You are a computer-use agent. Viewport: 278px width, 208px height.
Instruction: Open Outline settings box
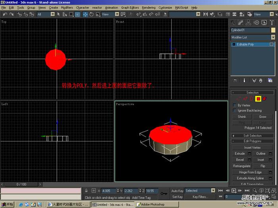270,154
